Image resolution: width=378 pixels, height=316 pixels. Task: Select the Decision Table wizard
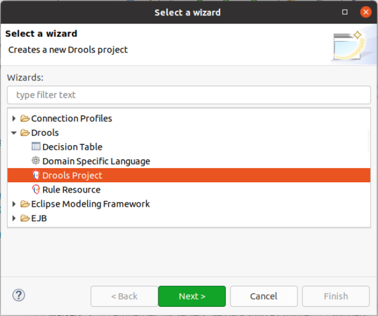(72, 147)
